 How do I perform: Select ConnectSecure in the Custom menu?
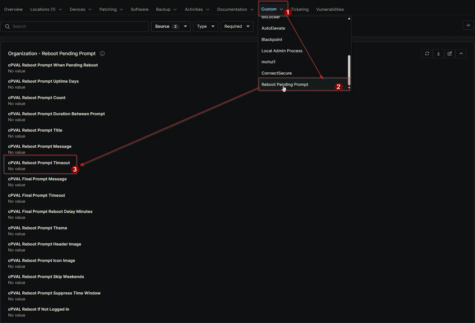(276, 73)
